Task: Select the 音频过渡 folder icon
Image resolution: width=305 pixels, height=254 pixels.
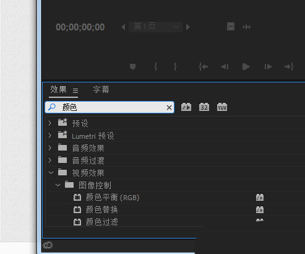Action: coord(62,160)
